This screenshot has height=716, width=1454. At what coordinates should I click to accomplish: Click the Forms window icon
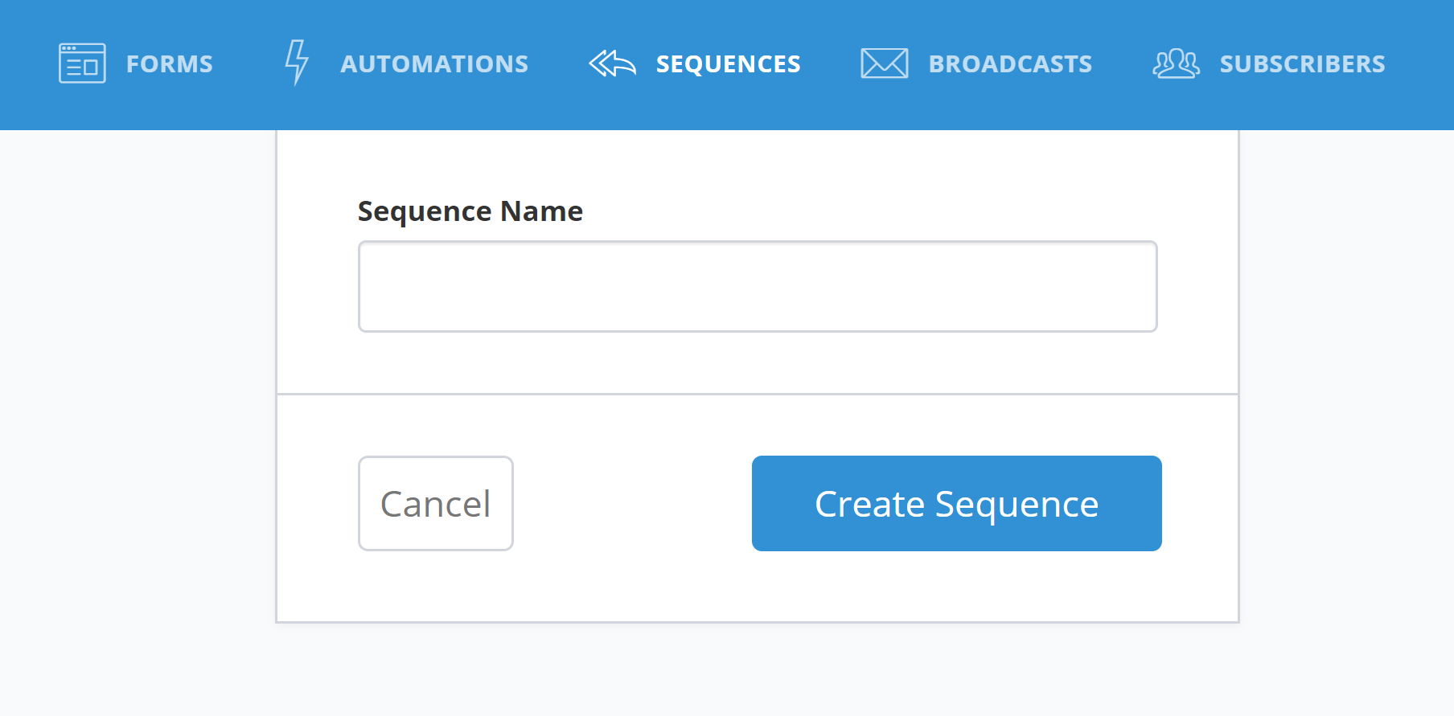point(82,63)
